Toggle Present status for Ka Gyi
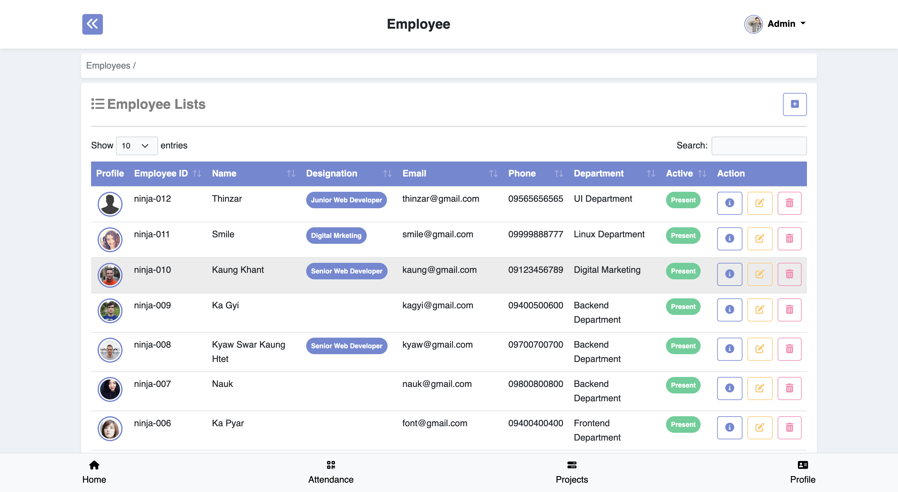The width and height of the screenshot is (898, 492). tap(683, 306)
